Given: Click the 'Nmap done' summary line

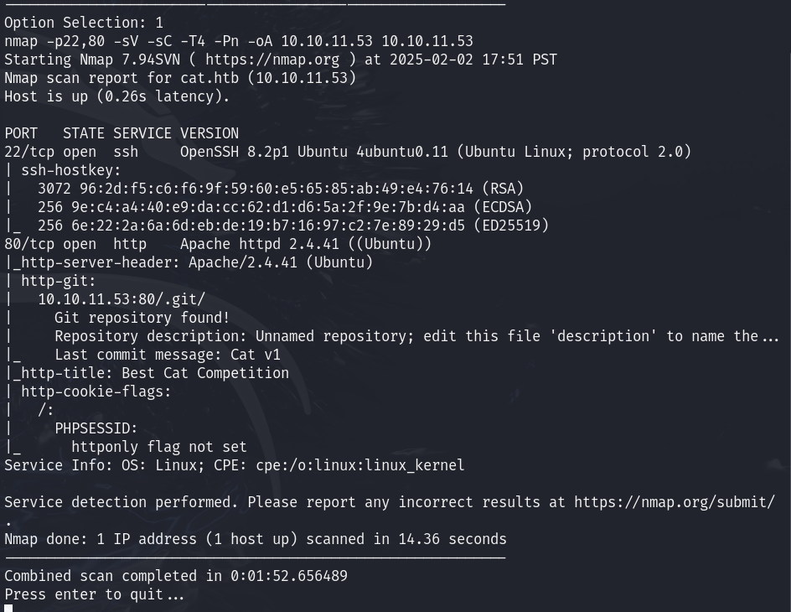Looking at the screenshot, I should point(256,539).
